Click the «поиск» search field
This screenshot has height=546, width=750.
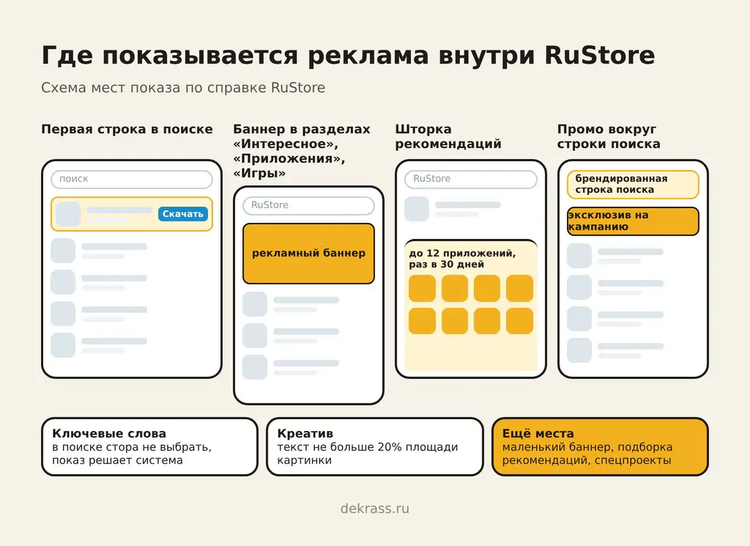tap(132, 179)
